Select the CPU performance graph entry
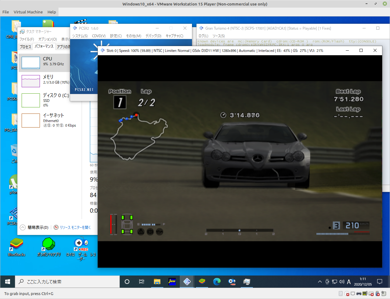The width and height of the screenshot is (390, 299). (x=44, y=63)
